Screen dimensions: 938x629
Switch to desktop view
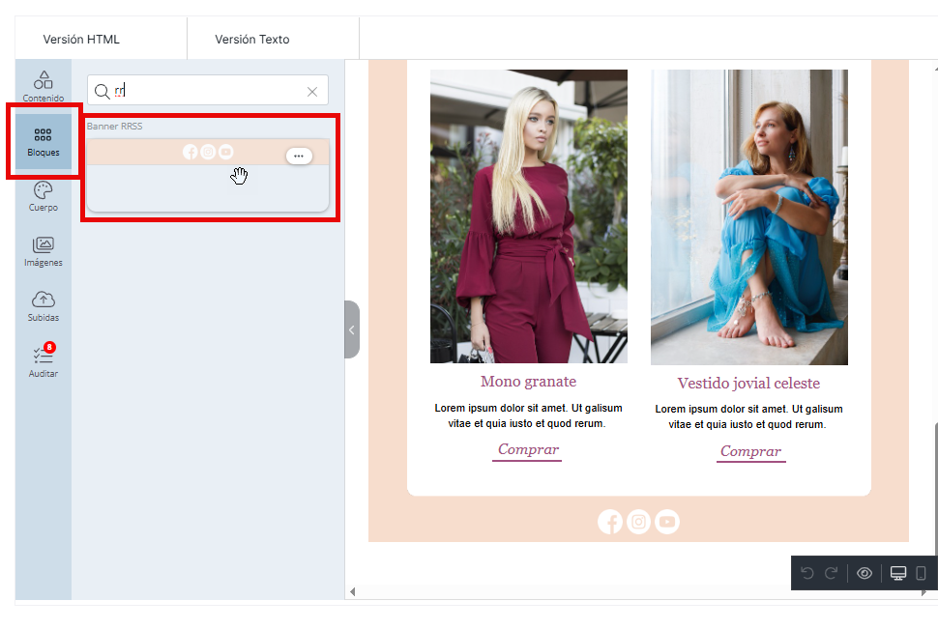pos(898,574)
